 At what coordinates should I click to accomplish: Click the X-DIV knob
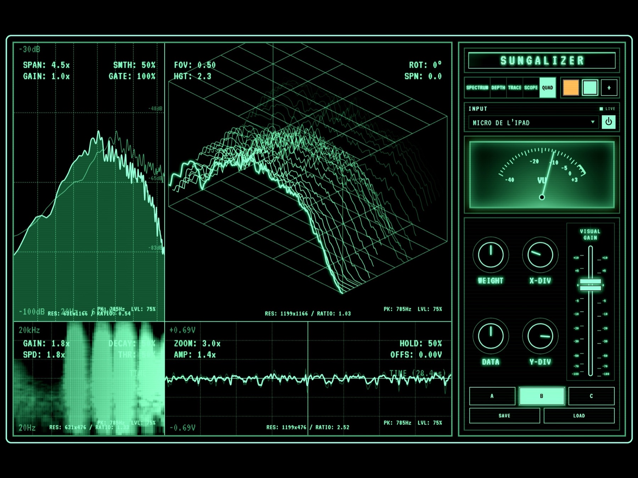(x=540, y=254)
